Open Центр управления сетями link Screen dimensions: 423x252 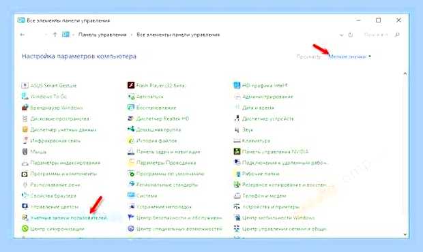[285, 229]
